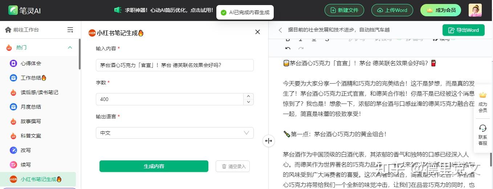
Task: Click the 笔灵AI logo
Action: 24,10
